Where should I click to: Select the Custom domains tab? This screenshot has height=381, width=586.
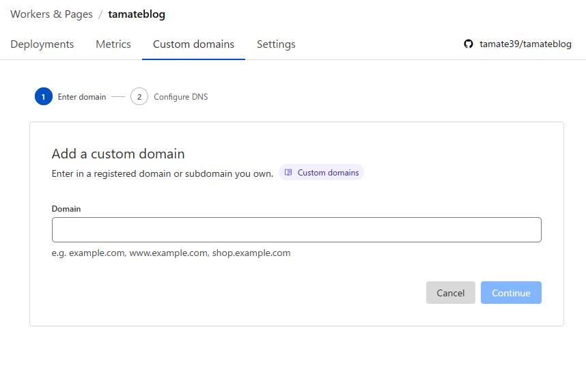tap(193, 44)
